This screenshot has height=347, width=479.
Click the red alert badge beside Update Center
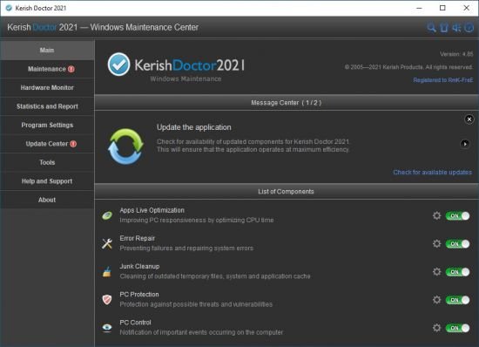(73, 144)
